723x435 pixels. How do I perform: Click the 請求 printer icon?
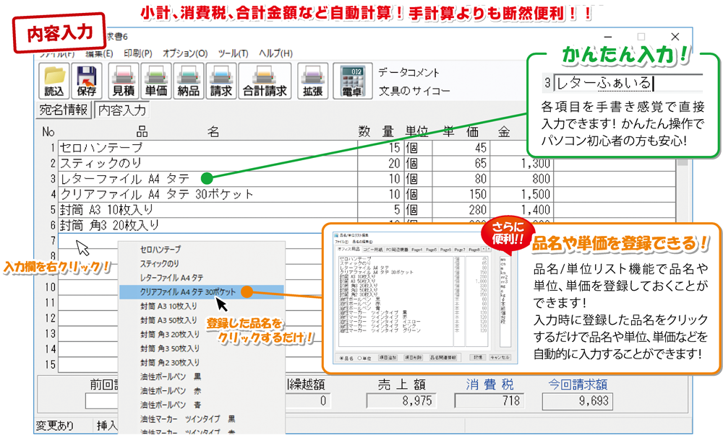221,81
